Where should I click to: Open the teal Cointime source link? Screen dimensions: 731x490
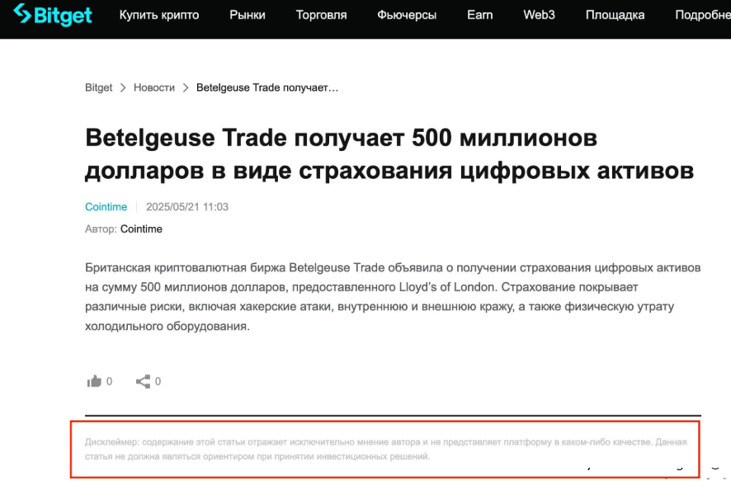106,207
